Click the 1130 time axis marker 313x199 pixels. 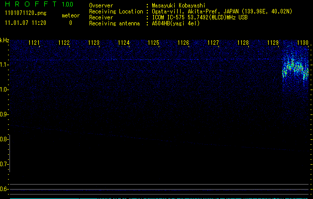coord(303,43)
